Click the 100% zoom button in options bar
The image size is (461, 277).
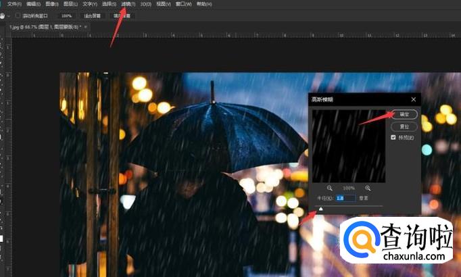66,15
